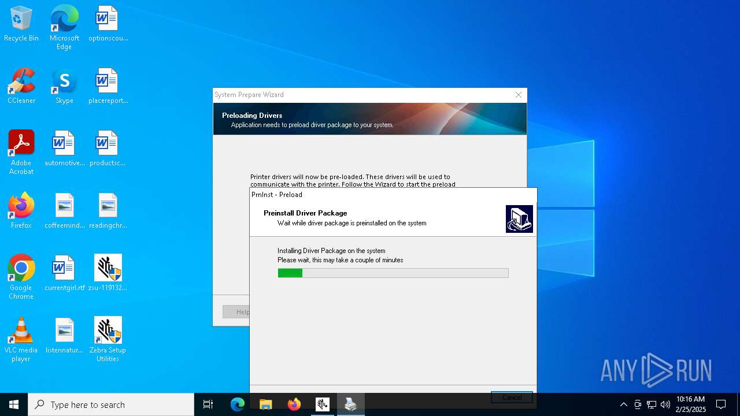Select the readingchr... image file
This screenshot has height=416, width=740.
(108, 211)
